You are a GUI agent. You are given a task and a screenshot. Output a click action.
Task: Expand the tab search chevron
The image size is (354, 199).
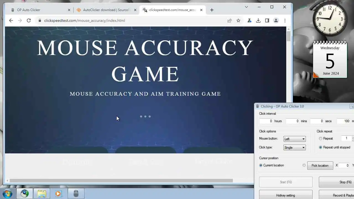[246, 7]
